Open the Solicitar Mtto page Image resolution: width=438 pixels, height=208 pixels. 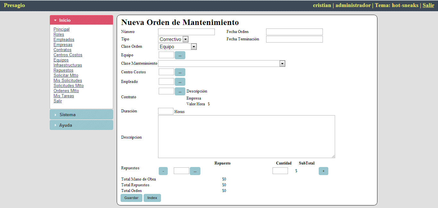pyautogui.click(x=66, y=75)
